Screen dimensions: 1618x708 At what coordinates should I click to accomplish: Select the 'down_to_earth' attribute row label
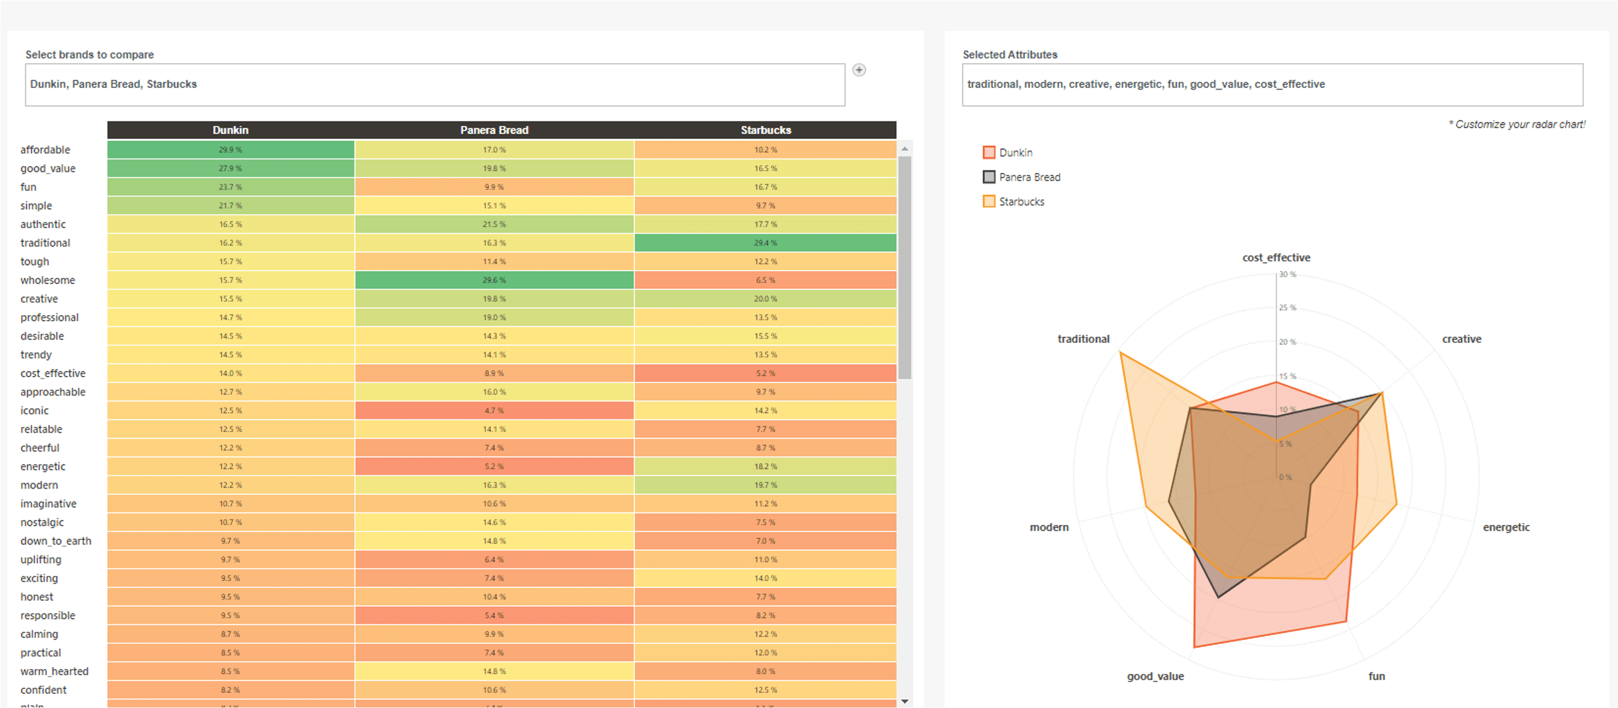click(x=56, y=541)
